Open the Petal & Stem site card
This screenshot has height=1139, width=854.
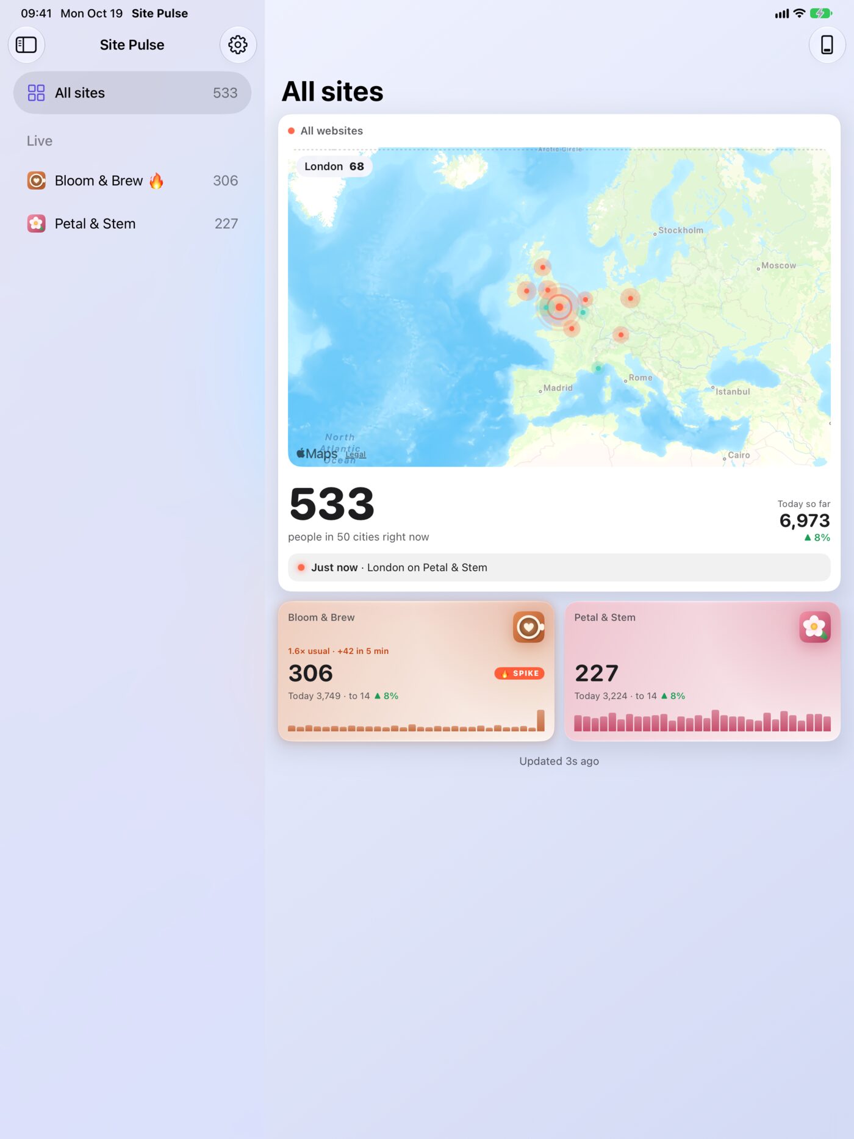pyautogui.click(x=702, y=671)
